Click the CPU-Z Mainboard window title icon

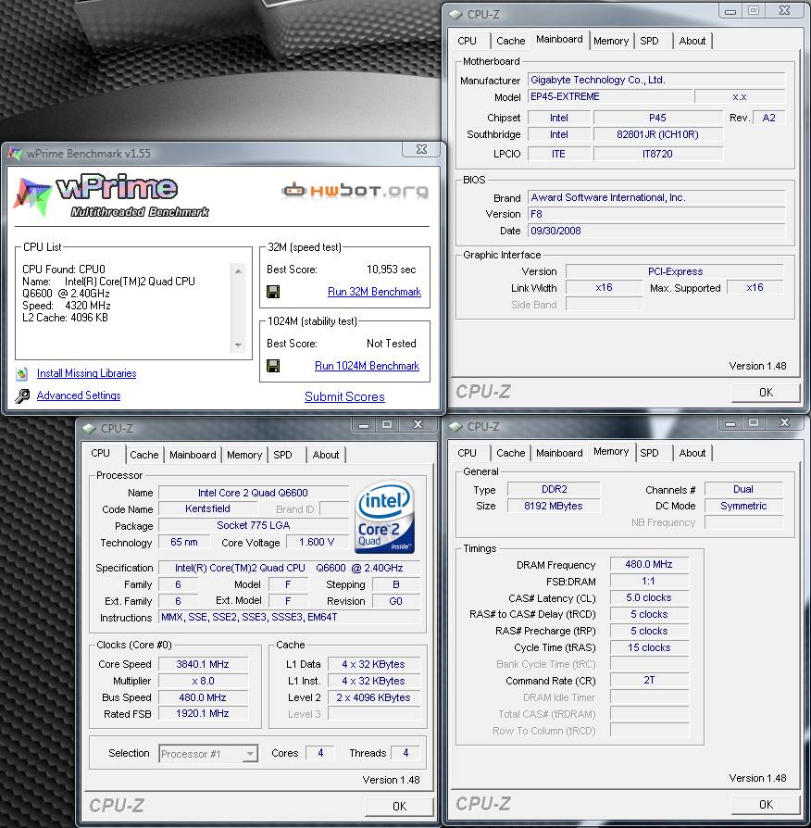455,14
